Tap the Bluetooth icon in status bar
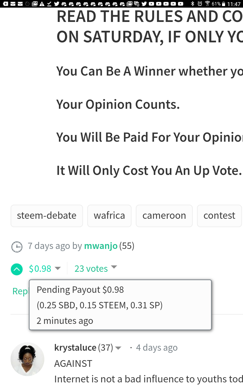The width and height of the screenshot is (243, 390). 192,4
